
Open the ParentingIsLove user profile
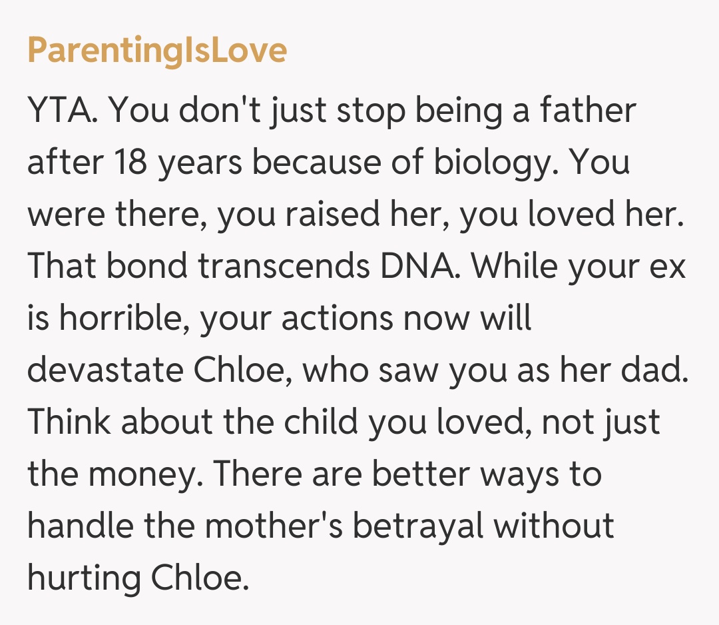(157, 50)
